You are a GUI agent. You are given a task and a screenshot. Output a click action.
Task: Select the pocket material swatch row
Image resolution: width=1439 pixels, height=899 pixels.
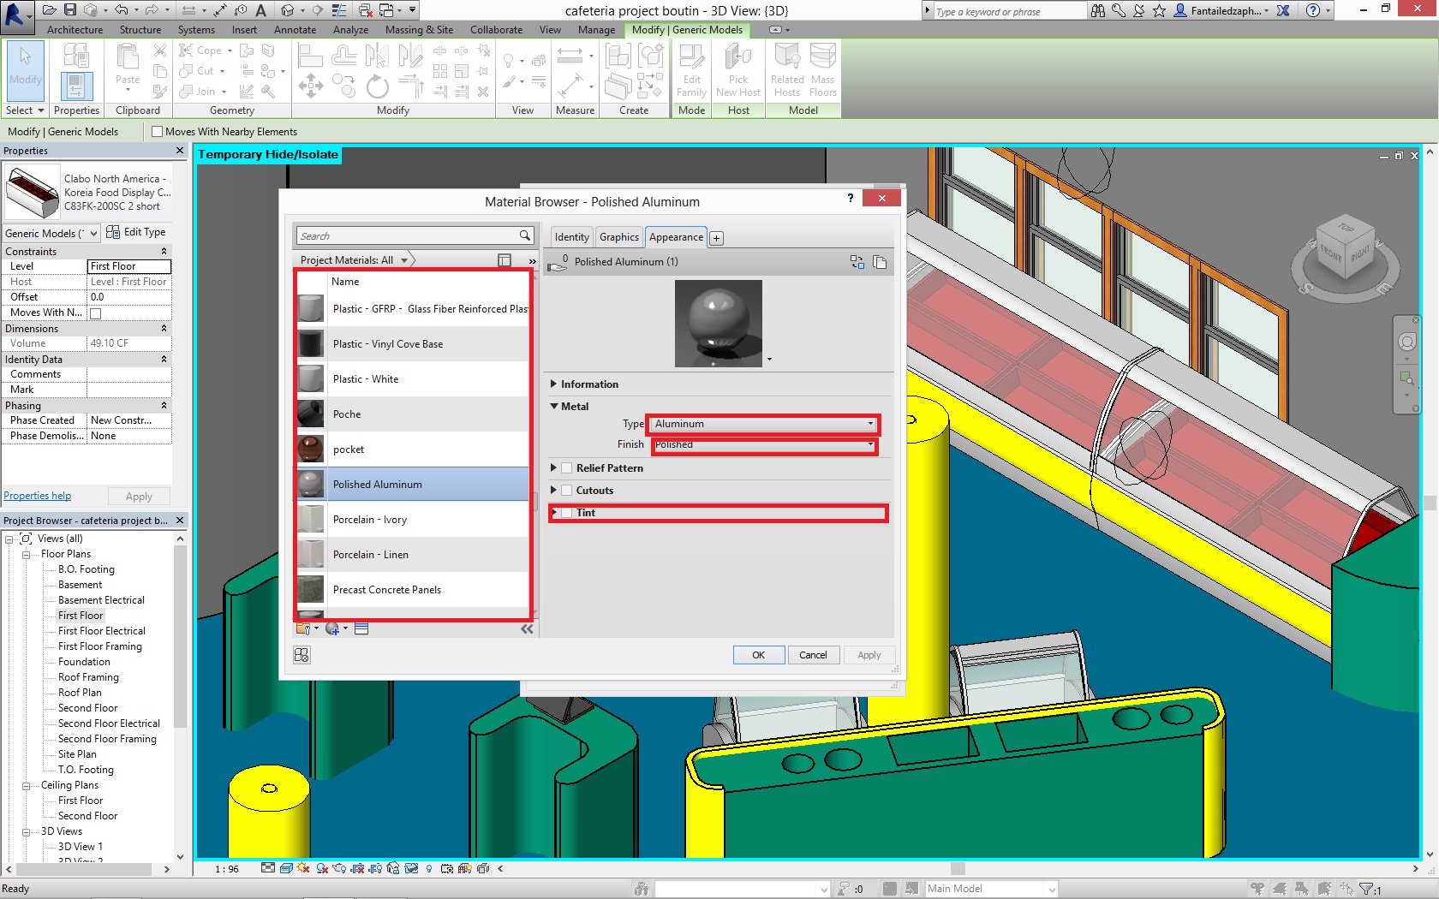click(413, 449)
